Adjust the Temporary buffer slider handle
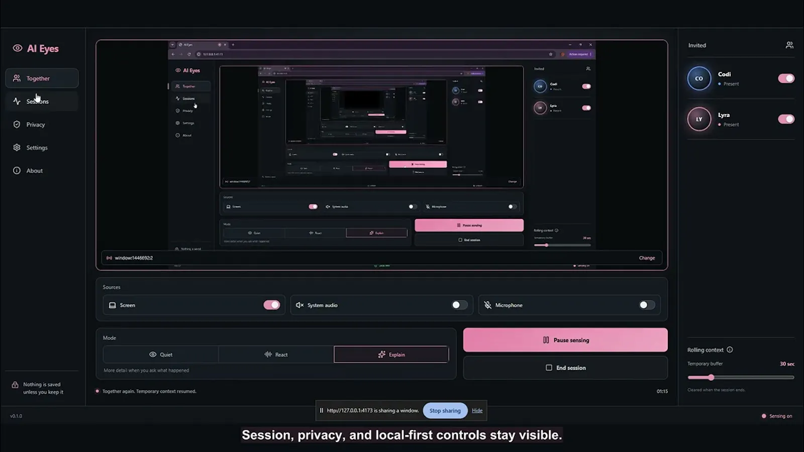The height and width of the screenshot is (452, 804). 711,377
